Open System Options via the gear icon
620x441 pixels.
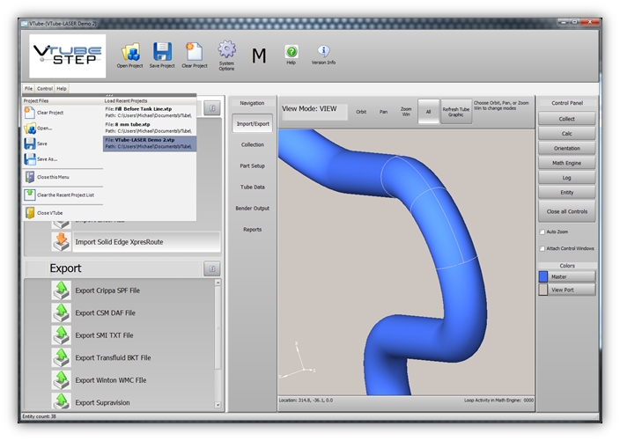(227, 50)
